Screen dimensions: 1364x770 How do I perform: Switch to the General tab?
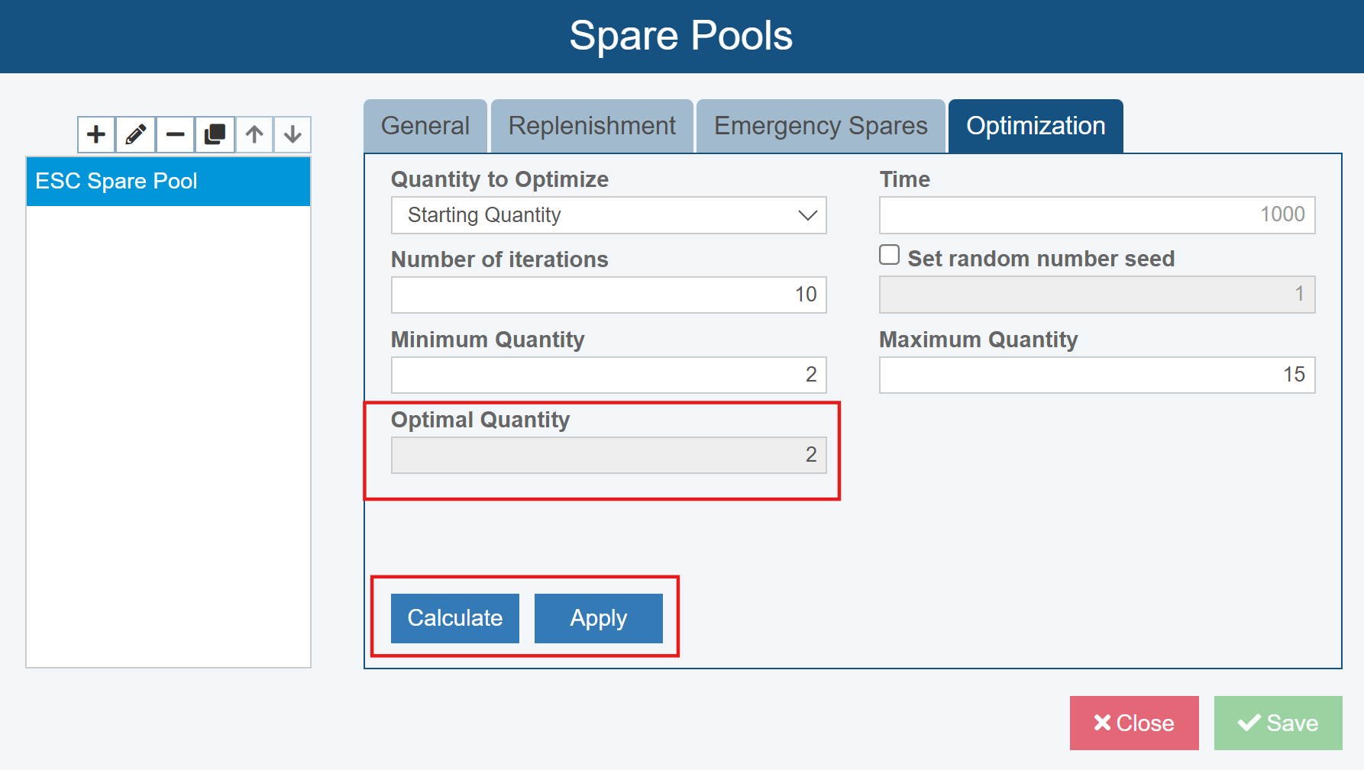[x=425, y=126]
